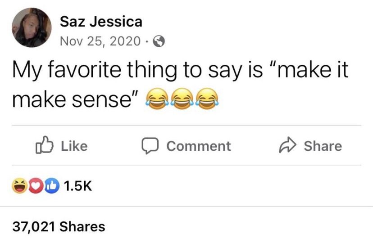Click the public globe privacy icon
This screenshot has height=243, width=373.
[158, 42]
